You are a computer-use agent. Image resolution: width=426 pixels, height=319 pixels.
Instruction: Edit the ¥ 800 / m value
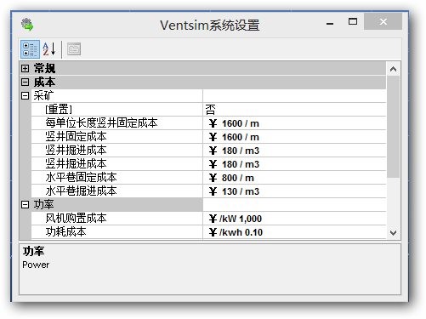[295, 178]
